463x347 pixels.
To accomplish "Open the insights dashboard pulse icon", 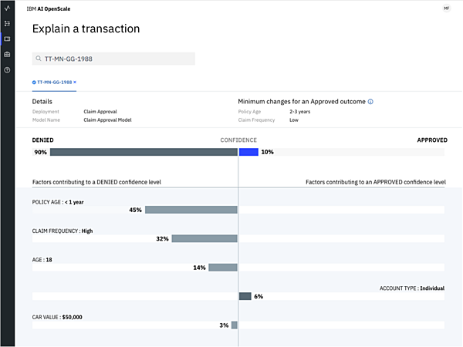I will (7, 8).
